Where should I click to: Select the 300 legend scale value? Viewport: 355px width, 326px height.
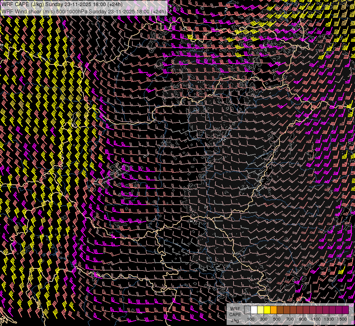tap(264, 319)
